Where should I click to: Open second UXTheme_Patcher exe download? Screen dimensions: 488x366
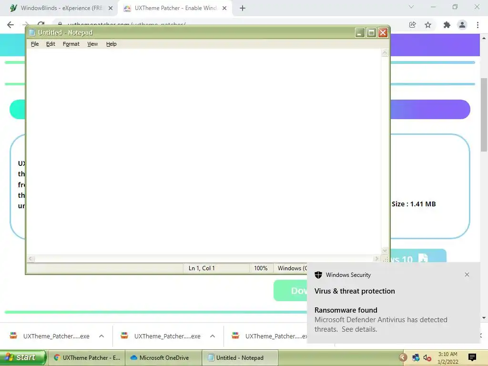pyautogui.click(x=161, y=336)
